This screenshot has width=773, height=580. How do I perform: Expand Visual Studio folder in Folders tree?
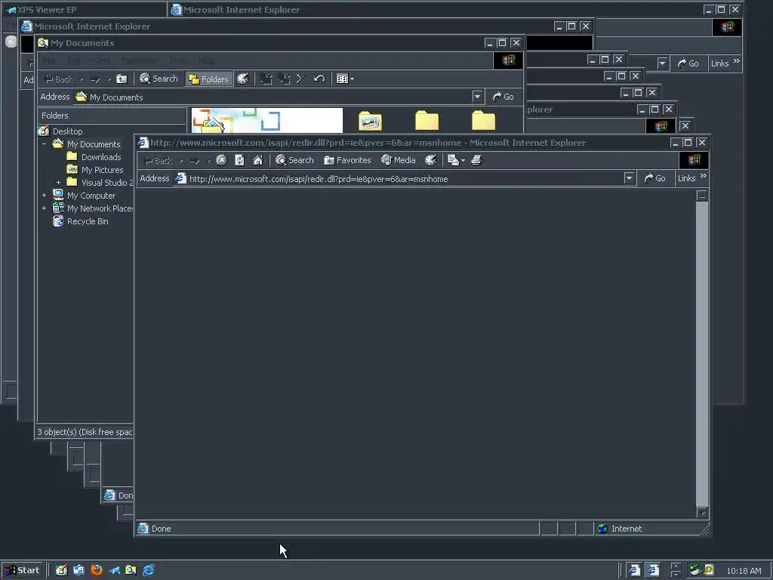point(58,183)
